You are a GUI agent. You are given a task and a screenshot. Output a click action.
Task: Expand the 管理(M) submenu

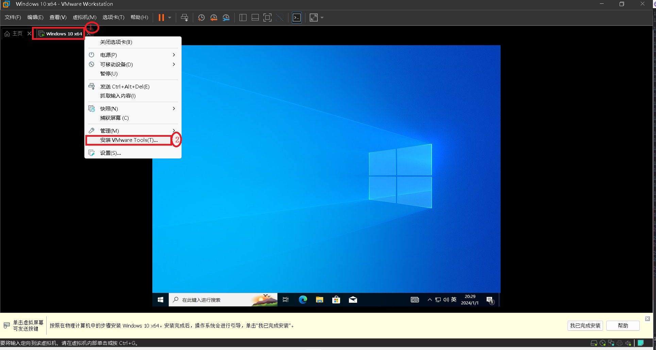pos(133,131)
